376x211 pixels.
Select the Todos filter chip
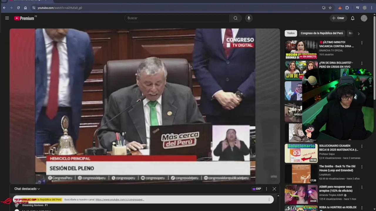pyautogui.click(x=291, y=33)
